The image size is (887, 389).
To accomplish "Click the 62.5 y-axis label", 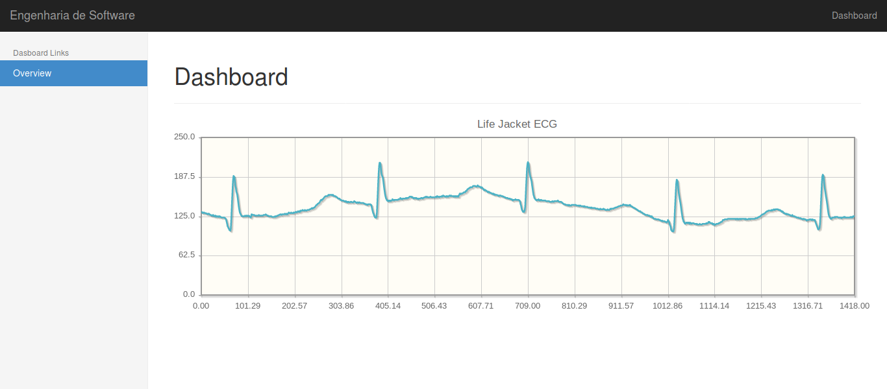I will (x=186, y=255).
